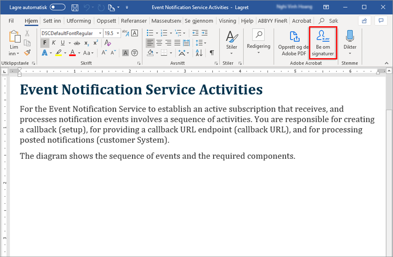
Task: Click the Bullets list icon
Action: tap(150, 33)
